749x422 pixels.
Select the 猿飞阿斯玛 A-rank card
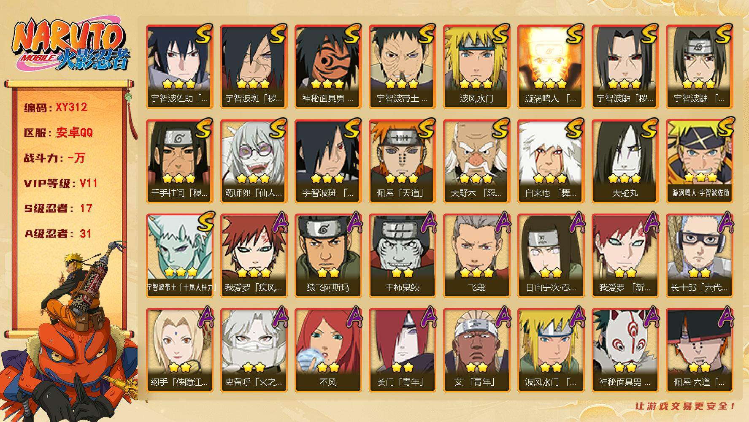[328, 255]
